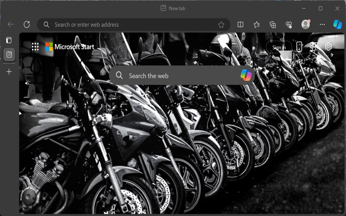Click Search the web box
The image size is (346, 216).
tap(182, 75)
